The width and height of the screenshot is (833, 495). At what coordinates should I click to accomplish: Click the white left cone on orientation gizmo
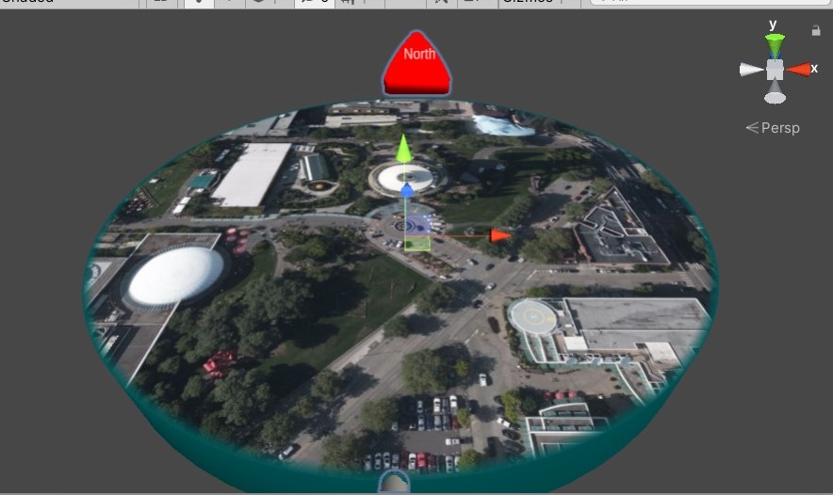752,70
